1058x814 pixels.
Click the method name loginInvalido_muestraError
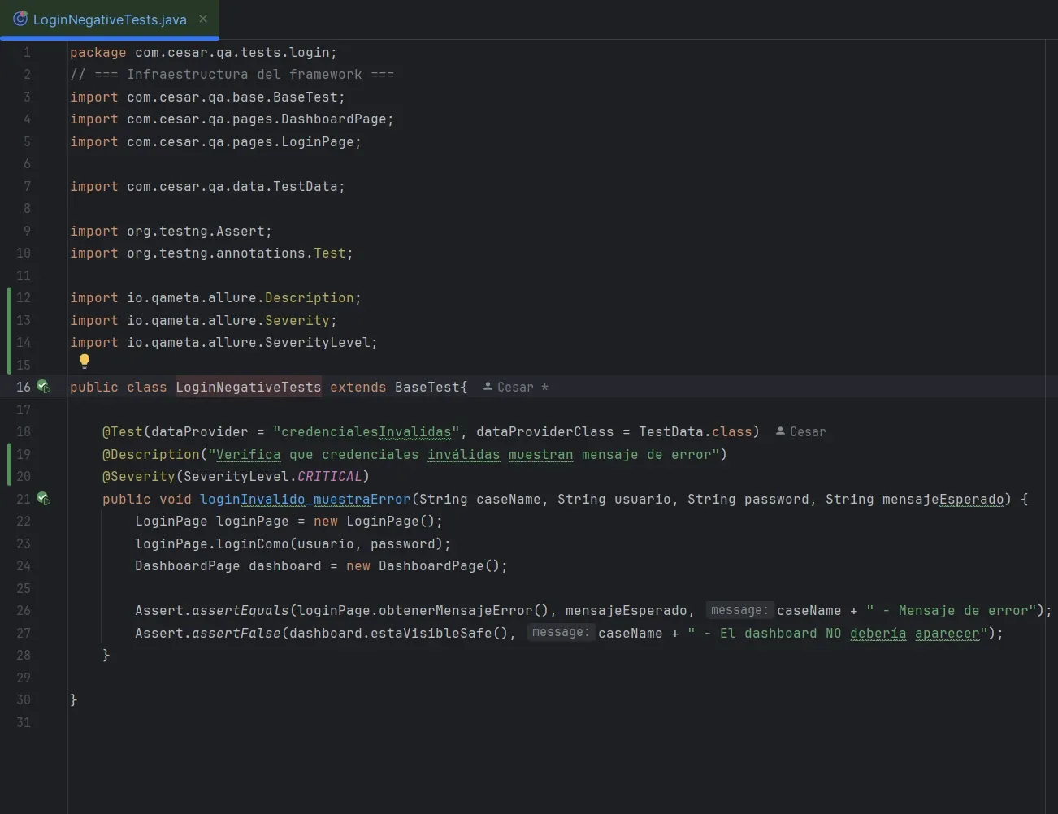coord(305,499)
